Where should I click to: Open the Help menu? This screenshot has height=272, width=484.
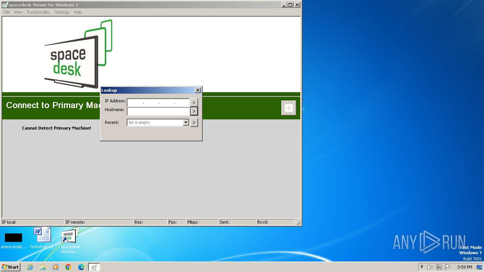78,12
